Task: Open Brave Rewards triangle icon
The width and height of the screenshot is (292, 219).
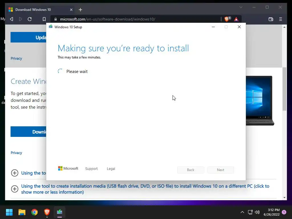Action: [236, 19]
